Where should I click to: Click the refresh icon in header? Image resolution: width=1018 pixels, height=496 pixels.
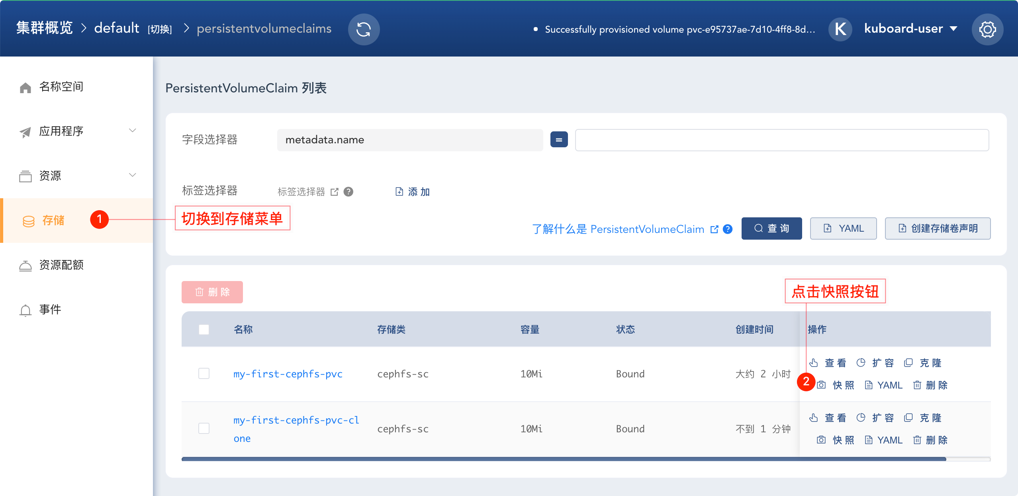(x=364, y=29)
